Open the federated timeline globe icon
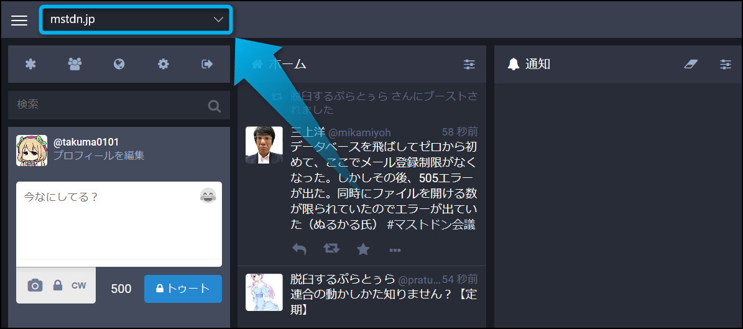This screenshot has width=743, height=329. click(x=119, y=64)
